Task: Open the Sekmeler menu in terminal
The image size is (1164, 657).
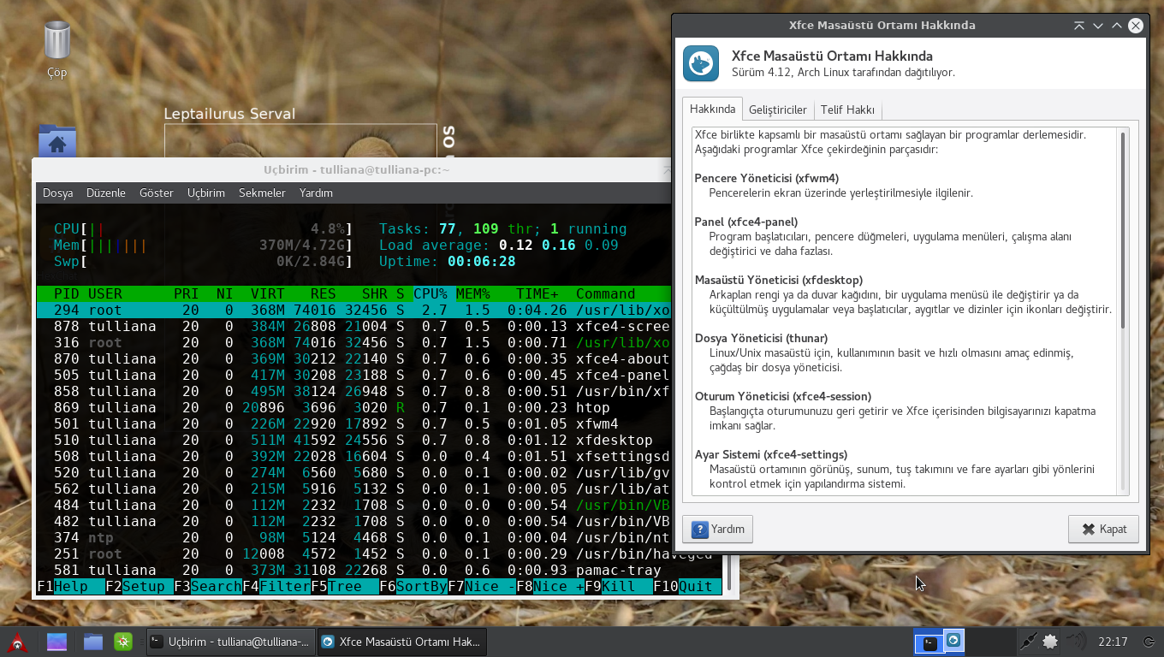Action: 262,193
